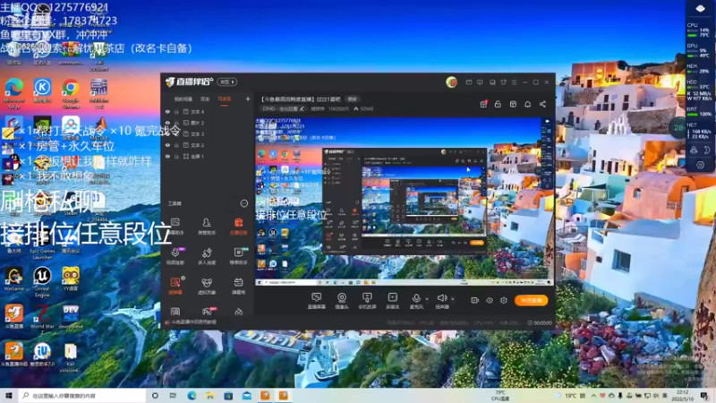The width and height of the screenshot is (716, 403).
Task: Open the virtual avatar bear tool
Action: tap(207, 286)
